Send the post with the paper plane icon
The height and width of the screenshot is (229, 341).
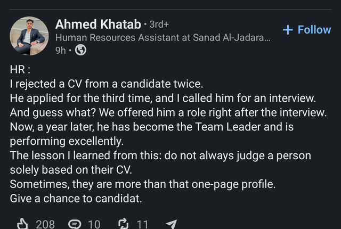click(x=172, y=224)
